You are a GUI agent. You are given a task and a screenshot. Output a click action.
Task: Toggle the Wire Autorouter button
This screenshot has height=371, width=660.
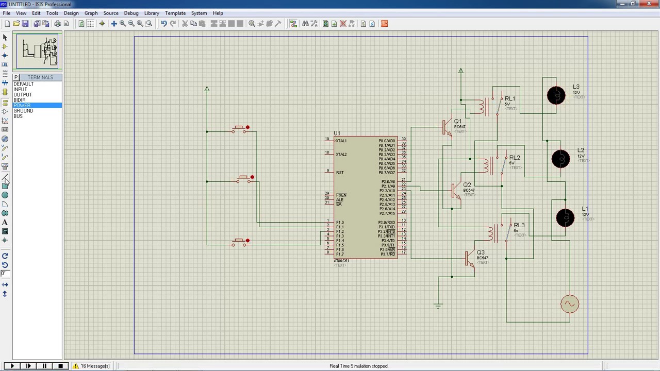(293, 24)
